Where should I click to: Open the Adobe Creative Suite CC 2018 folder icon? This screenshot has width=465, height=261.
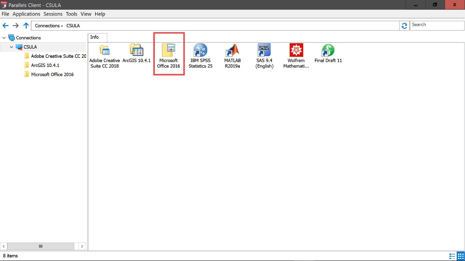[x=104, y=51]
